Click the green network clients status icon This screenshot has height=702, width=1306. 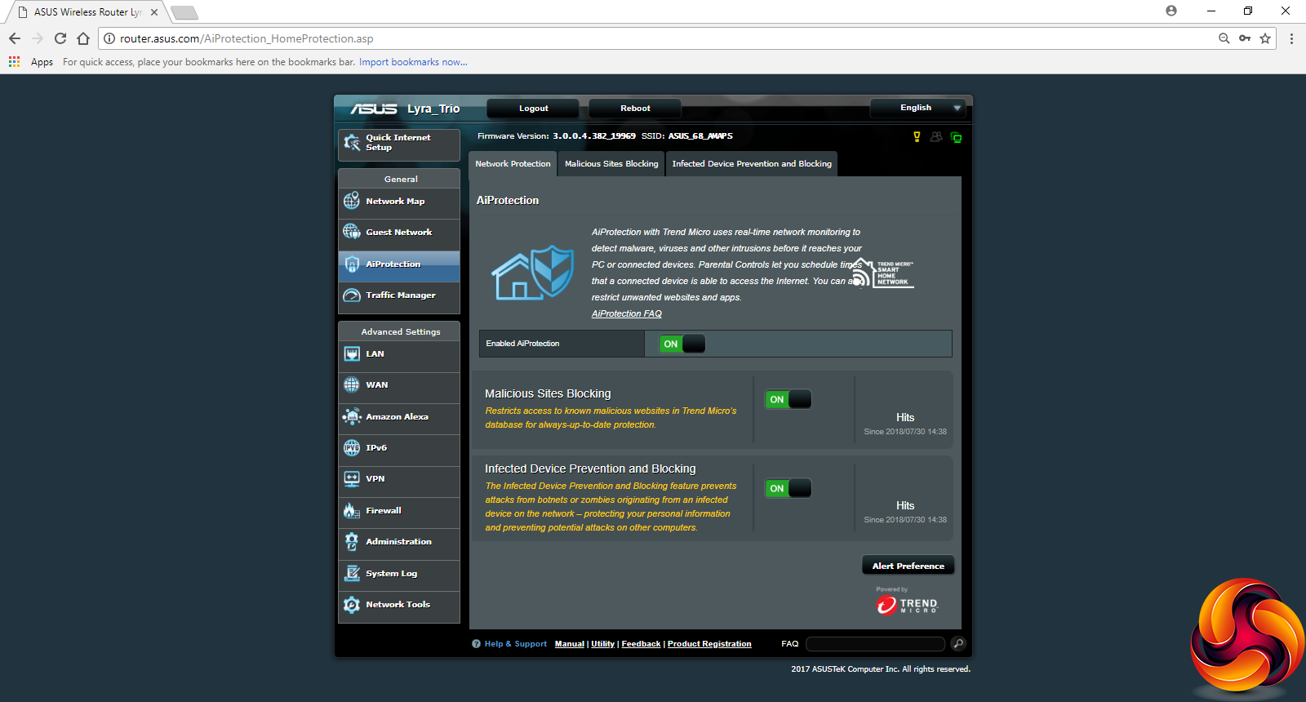click(956, 137)
